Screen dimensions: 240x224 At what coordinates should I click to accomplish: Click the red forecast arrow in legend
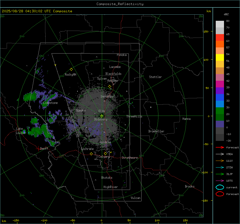(220, 147)
